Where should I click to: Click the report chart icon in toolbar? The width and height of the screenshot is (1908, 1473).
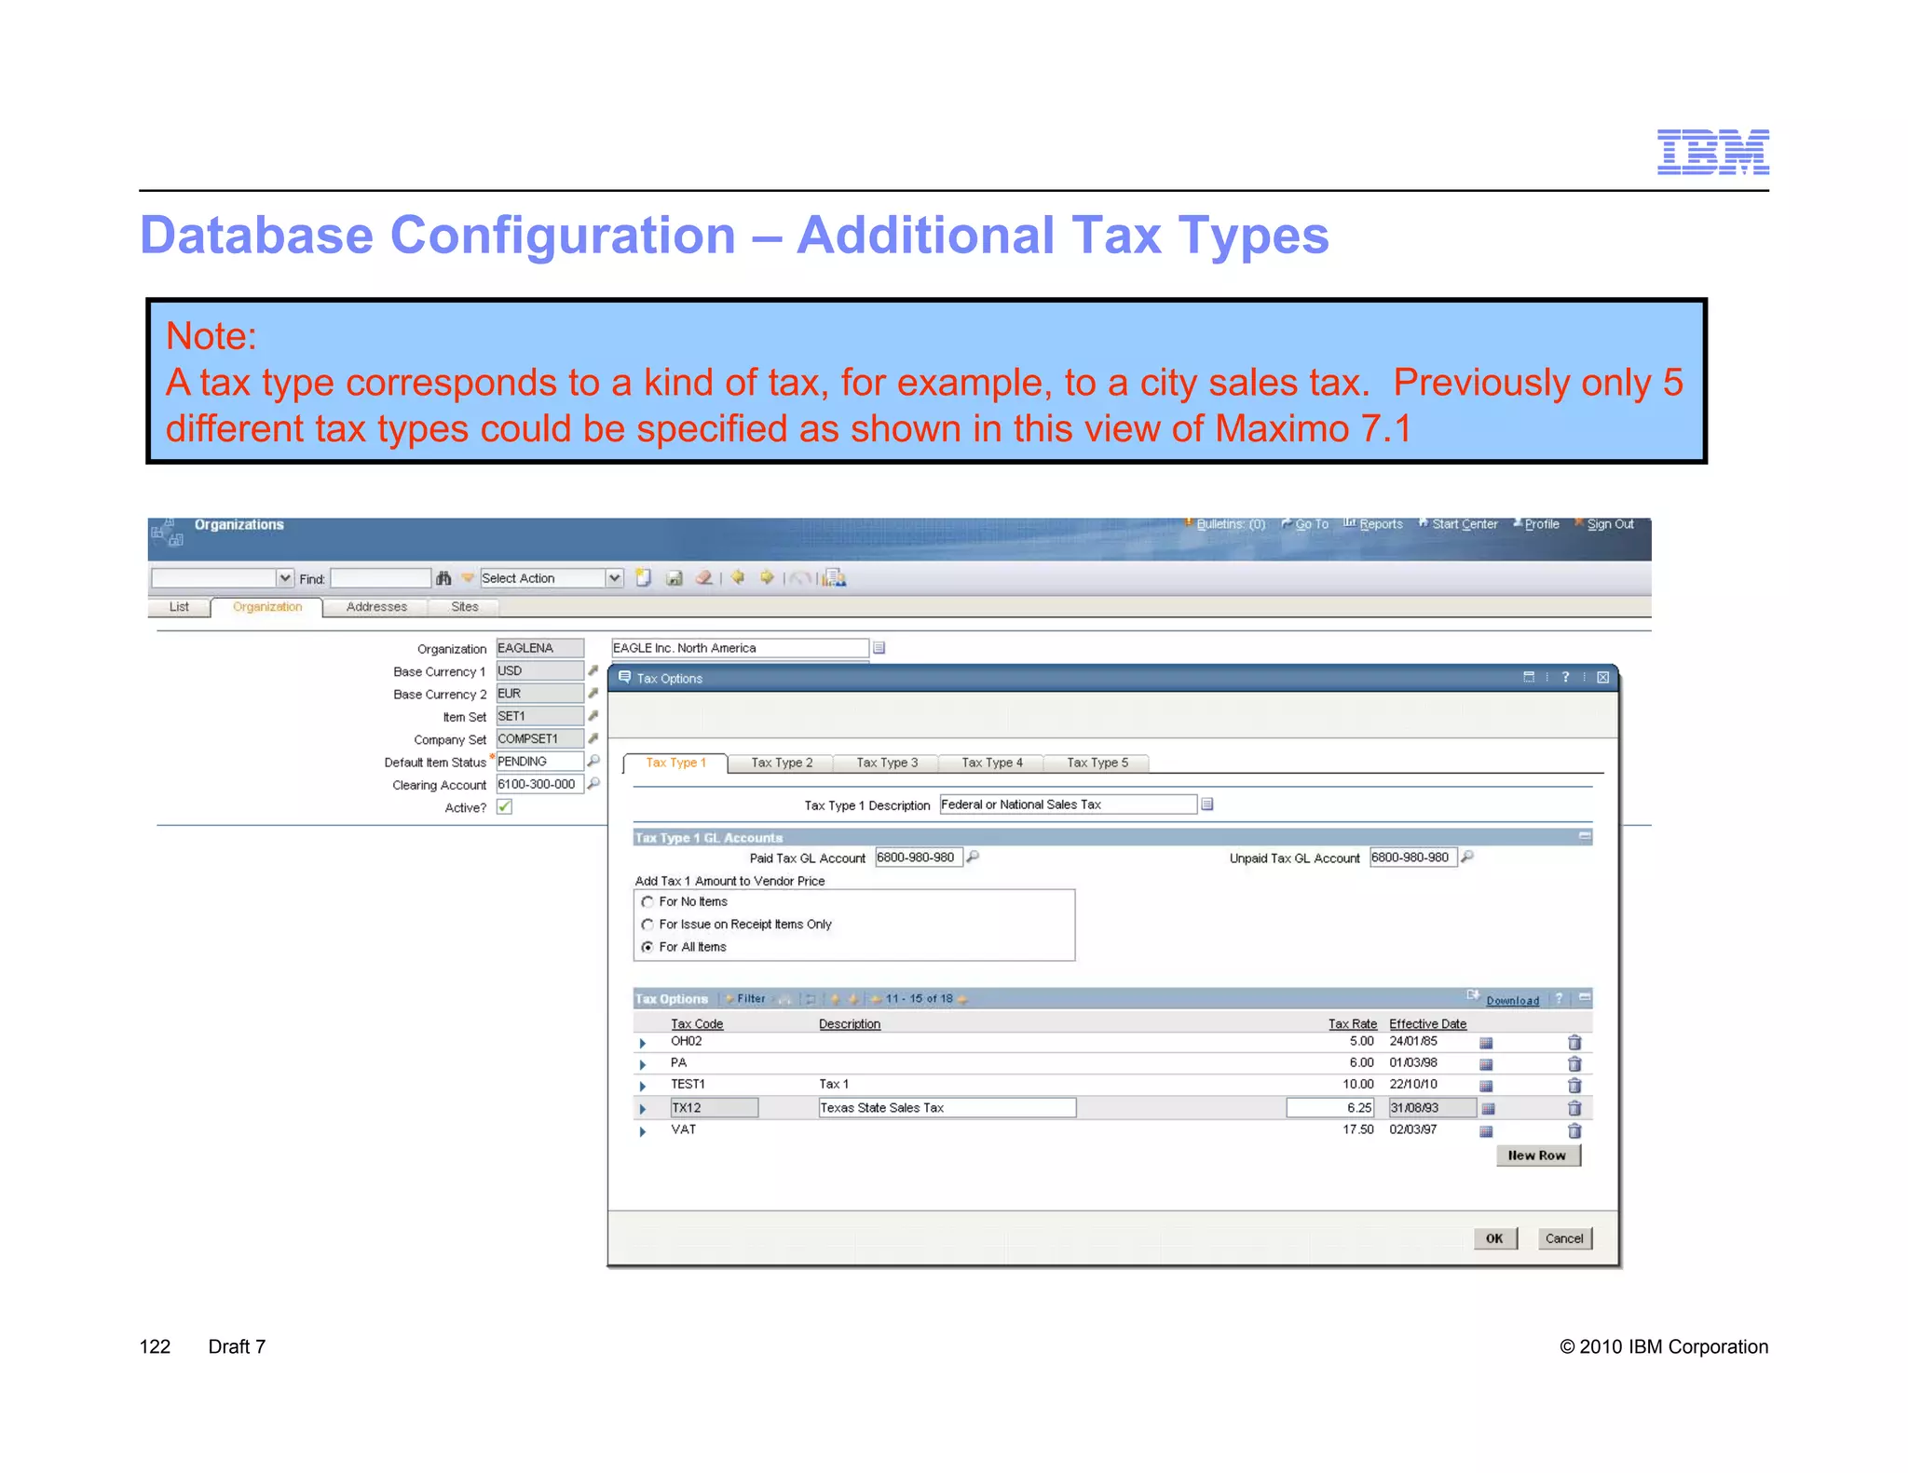click(835, 578)
